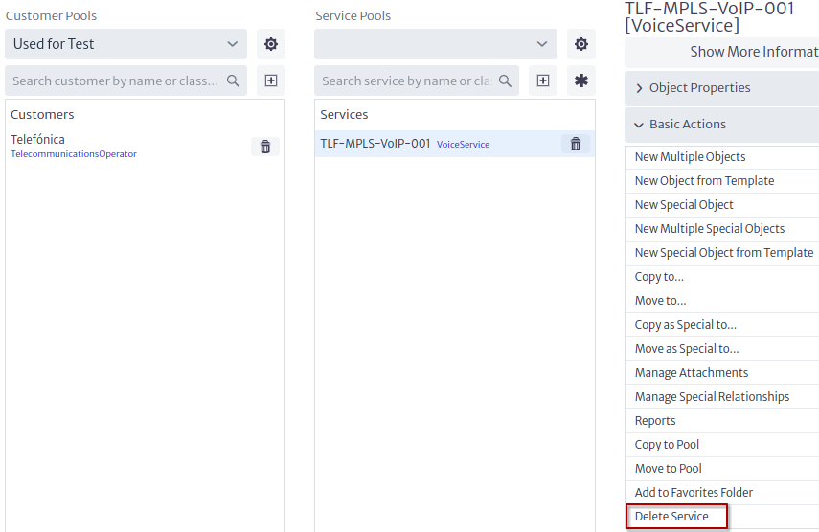
Task: Add new customer with plus icon
Action: (270, 81)
